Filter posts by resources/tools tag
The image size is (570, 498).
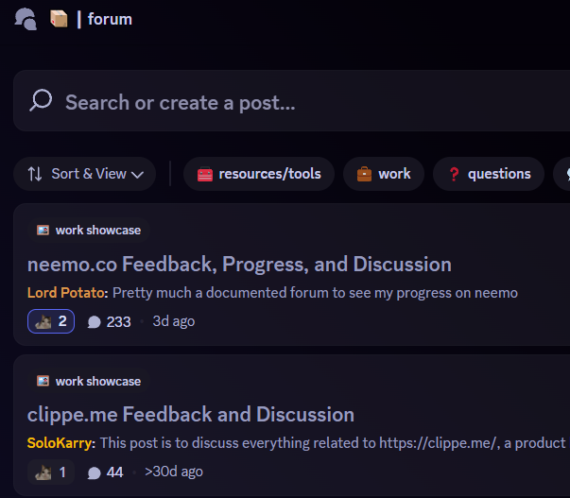pos(259,174)
